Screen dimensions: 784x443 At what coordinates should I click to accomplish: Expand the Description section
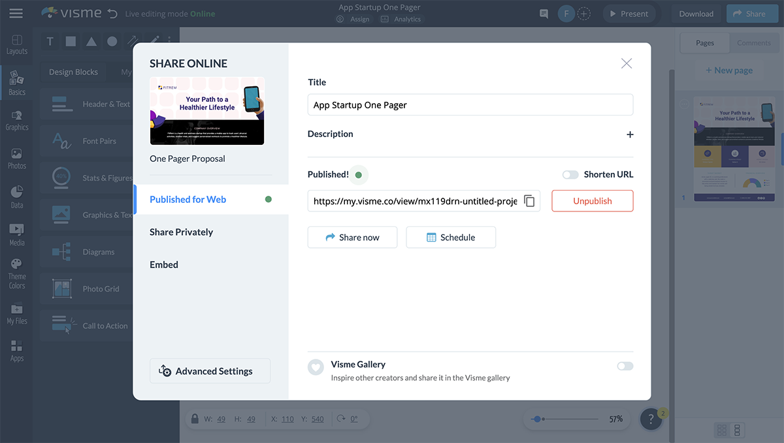tap(630, 134)
